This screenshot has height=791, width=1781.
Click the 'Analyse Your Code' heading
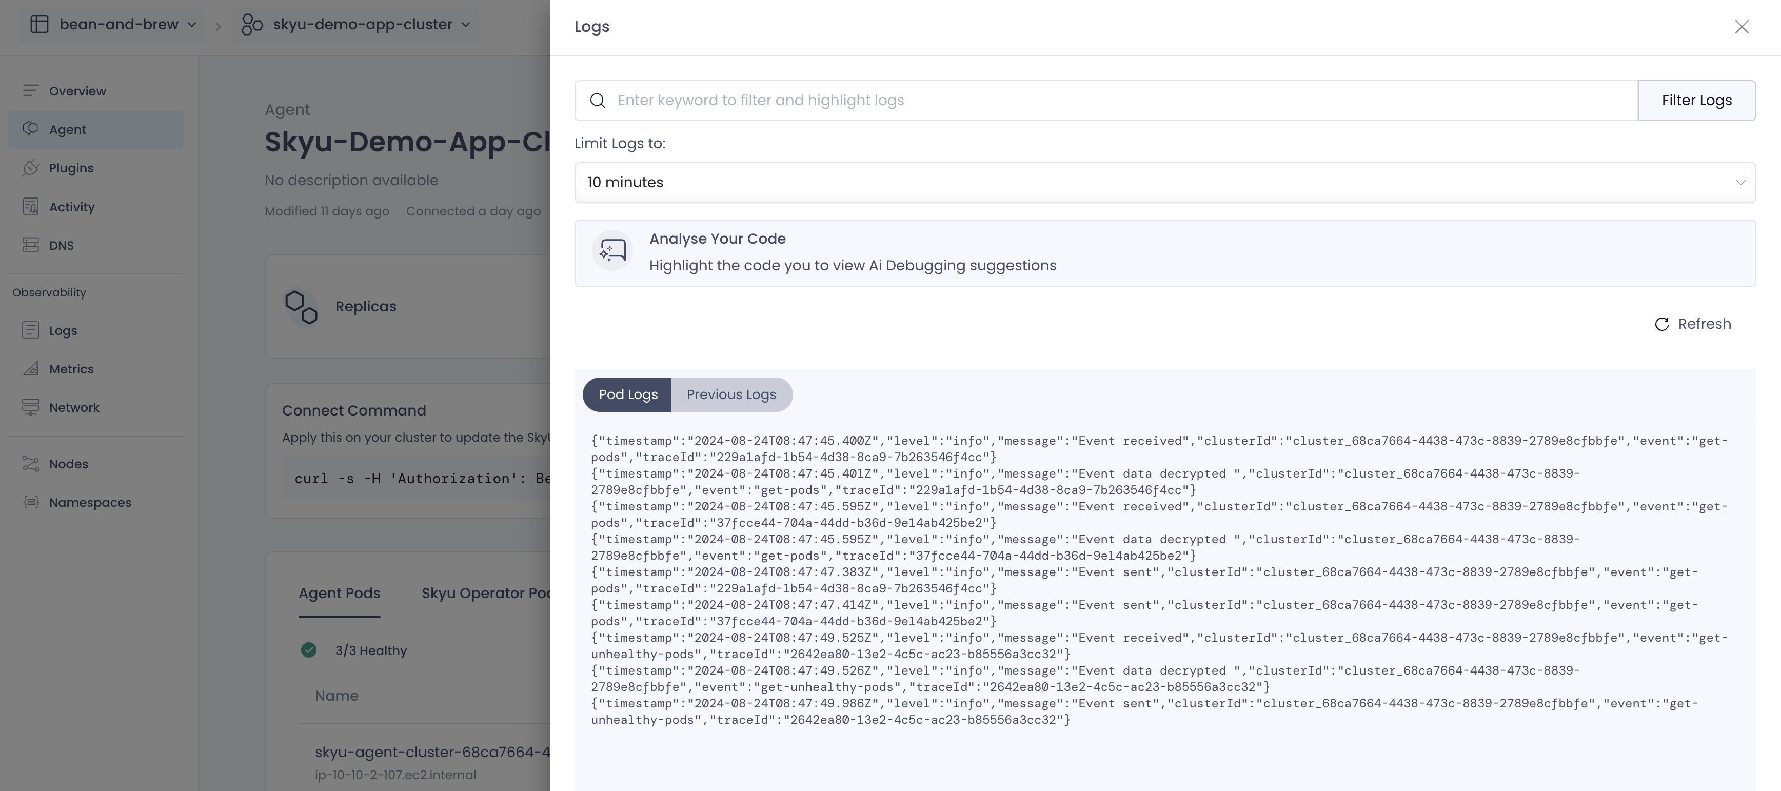(x=717, y=239)
